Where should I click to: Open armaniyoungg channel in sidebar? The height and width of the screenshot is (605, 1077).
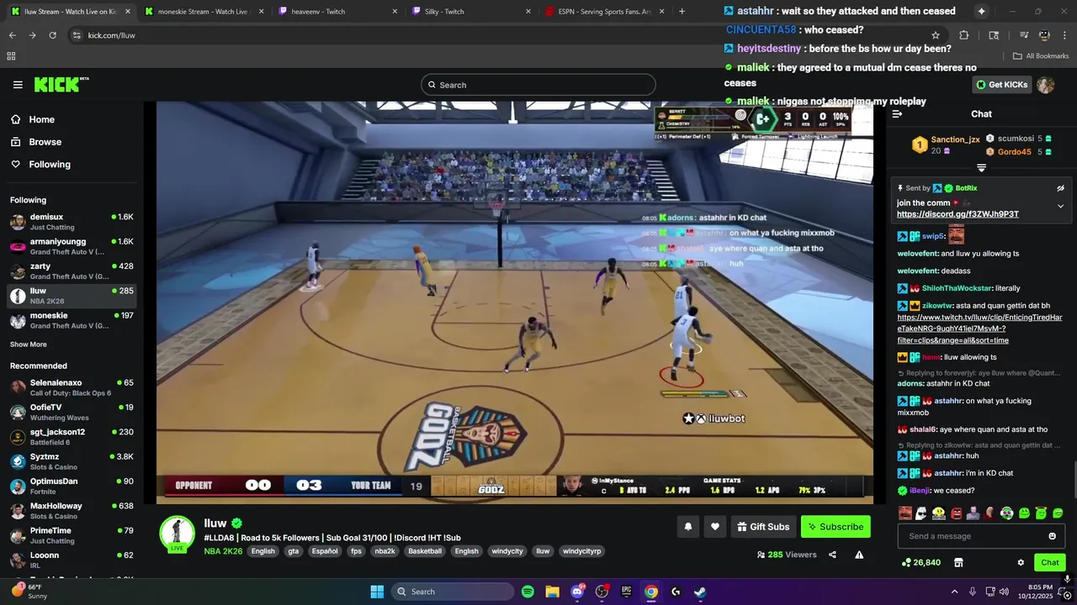[72, 246]
